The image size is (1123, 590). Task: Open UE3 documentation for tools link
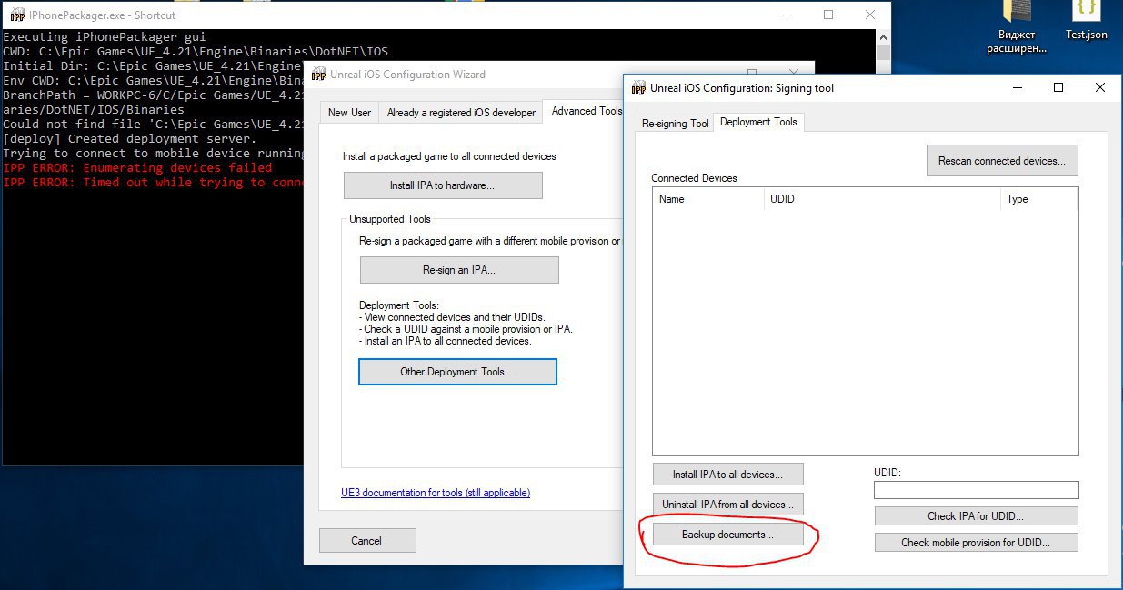436,493
